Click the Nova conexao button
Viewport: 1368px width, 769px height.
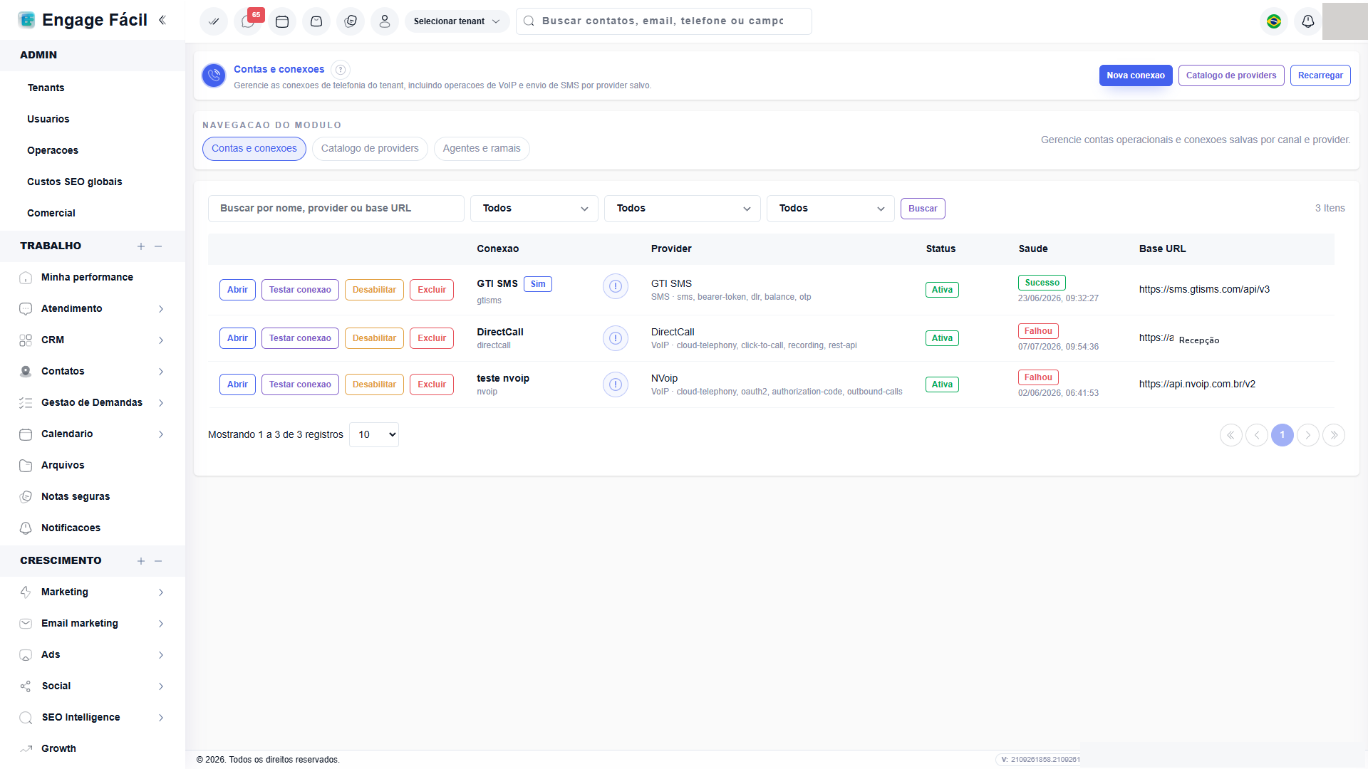[1136, 75]
